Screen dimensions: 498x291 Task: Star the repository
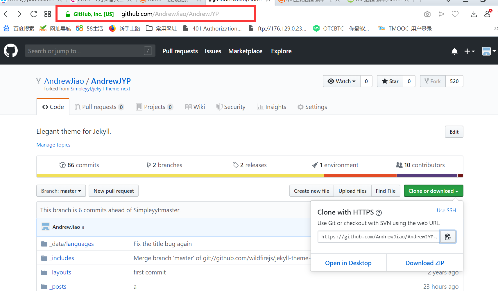tap(390, 81)
